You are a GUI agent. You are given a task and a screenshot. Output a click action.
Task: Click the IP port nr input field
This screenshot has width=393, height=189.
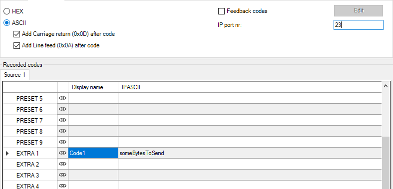tap(359, 25)
